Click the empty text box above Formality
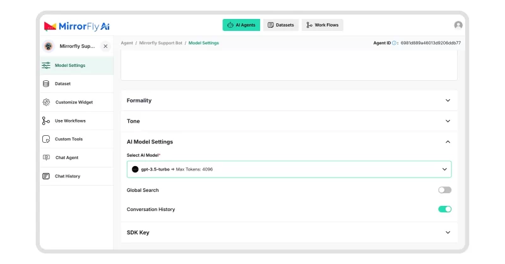The width and height of the screenshot is (505, 264). click(289, 67)
